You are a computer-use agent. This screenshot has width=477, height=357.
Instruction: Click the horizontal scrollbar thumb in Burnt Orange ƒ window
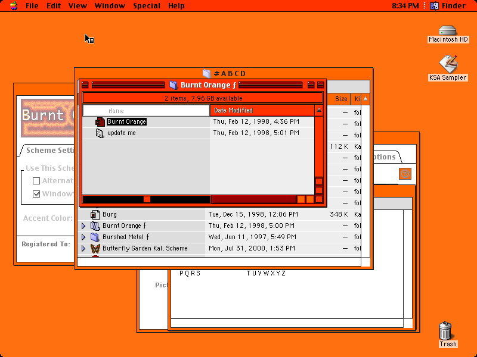click(147, 199)
